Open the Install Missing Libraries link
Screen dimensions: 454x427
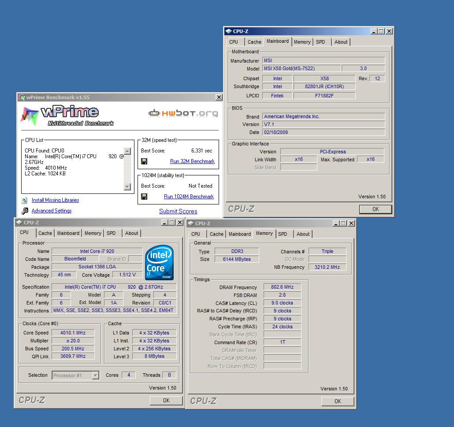point(55,200)
